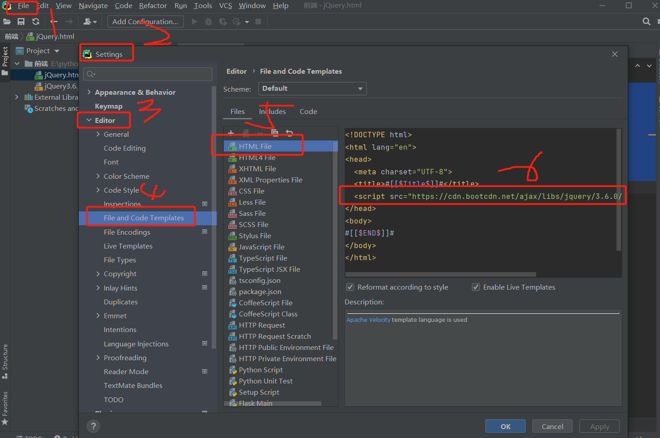Toggle Enable Live Templates checkbox
The height and width of the screenshot is (438, 660).
click(x=476, y=287)
